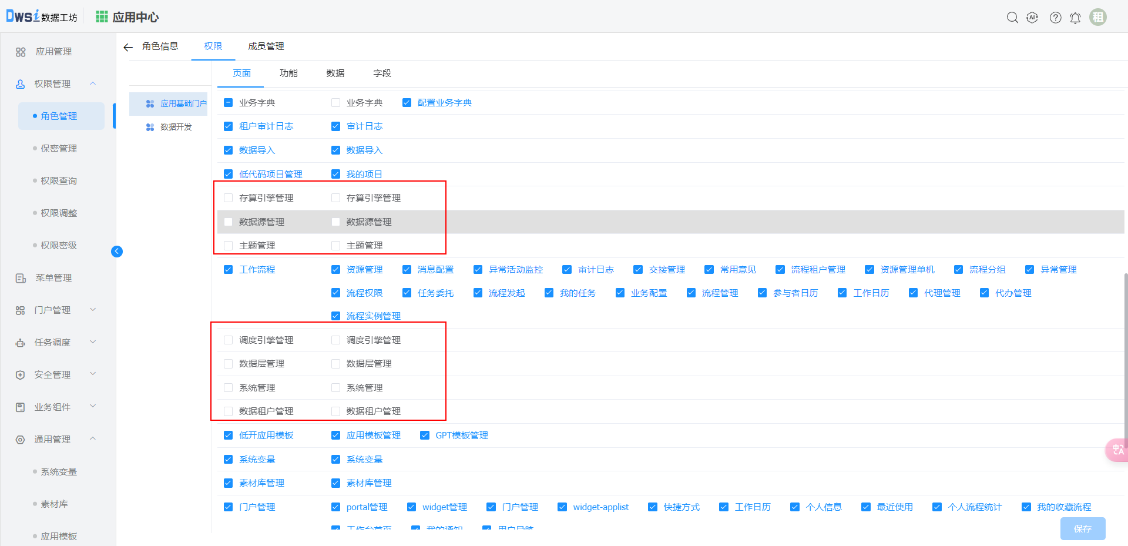Open notifications bell icon

(x=1075, y=18)
